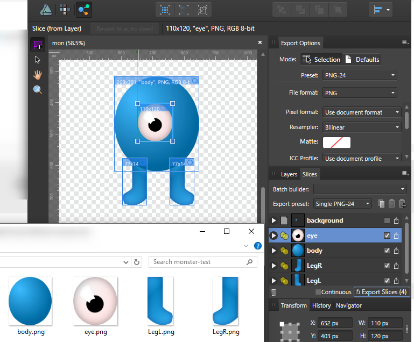This screenshot has width=414, height=342.
Task: Select the Slice tool
Action: coord(37,45)
